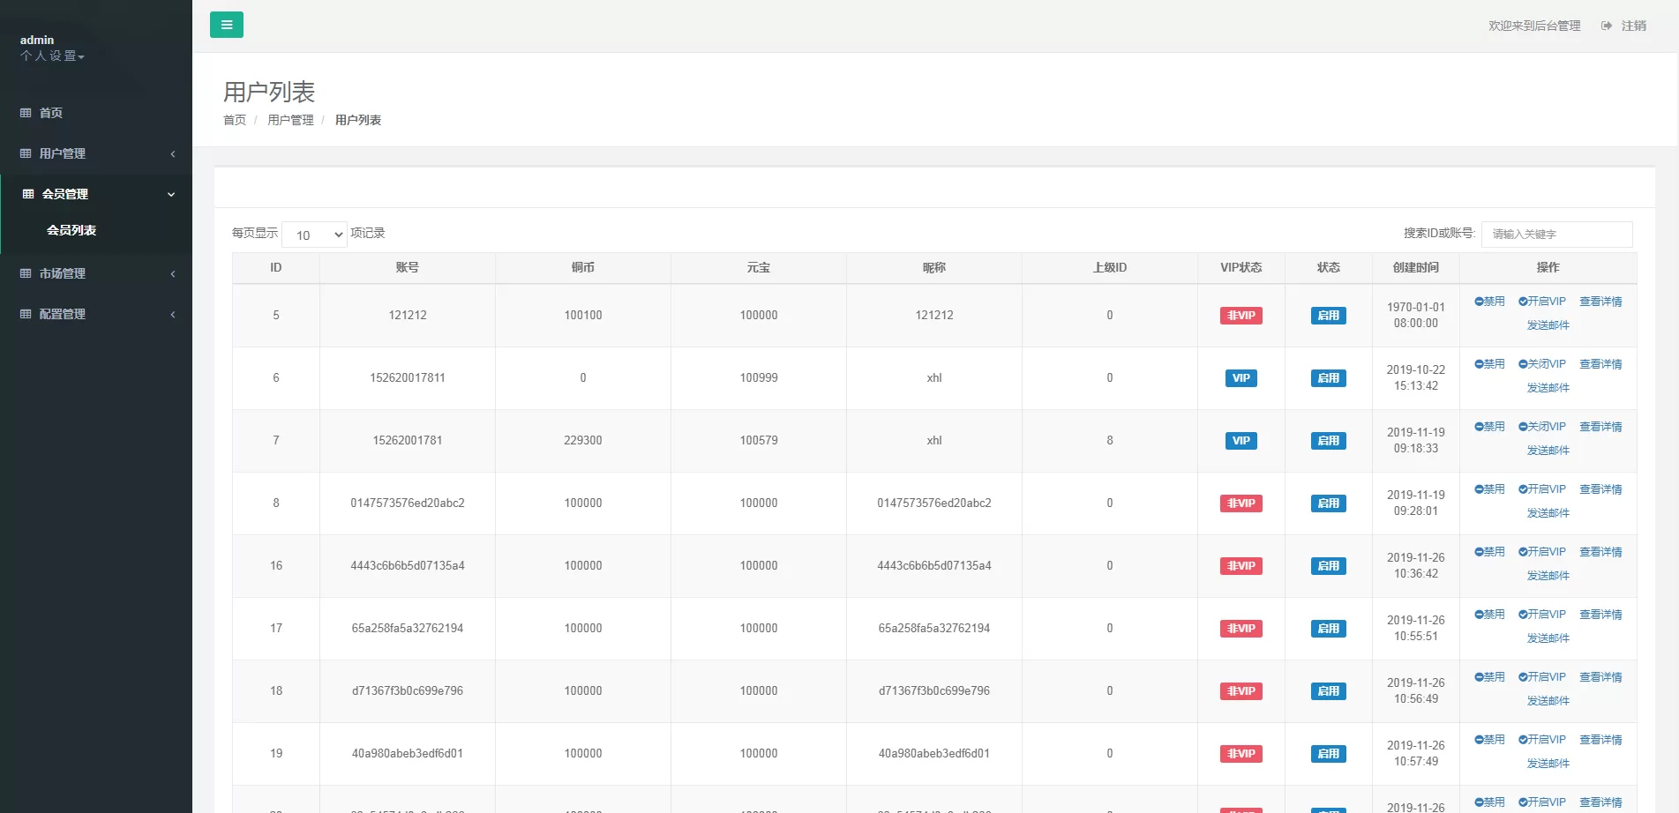Image resolution: width=1679 pixels, height=813 pixels.
Task: Open the records-per-page dropdown
Action: pyautogui.click(x=314, y=235)
